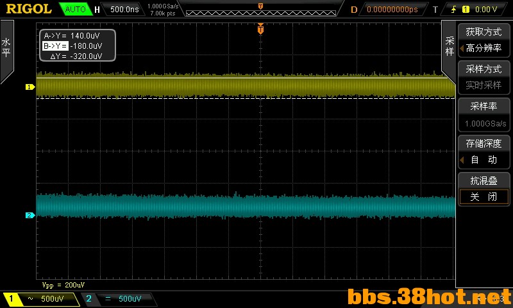The height and width of the screenshot is (308, 513).
Task: Click the trigger level 0.00 V readout
Action: click(x=486, y=10)
